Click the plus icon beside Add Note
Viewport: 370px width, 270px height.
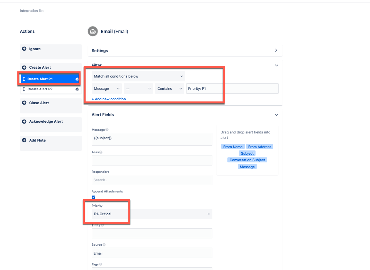point(24,140)
